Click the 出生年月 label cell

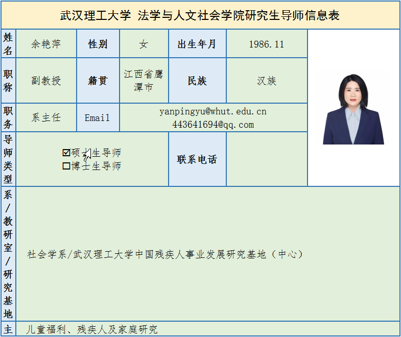tap(197, 44)
